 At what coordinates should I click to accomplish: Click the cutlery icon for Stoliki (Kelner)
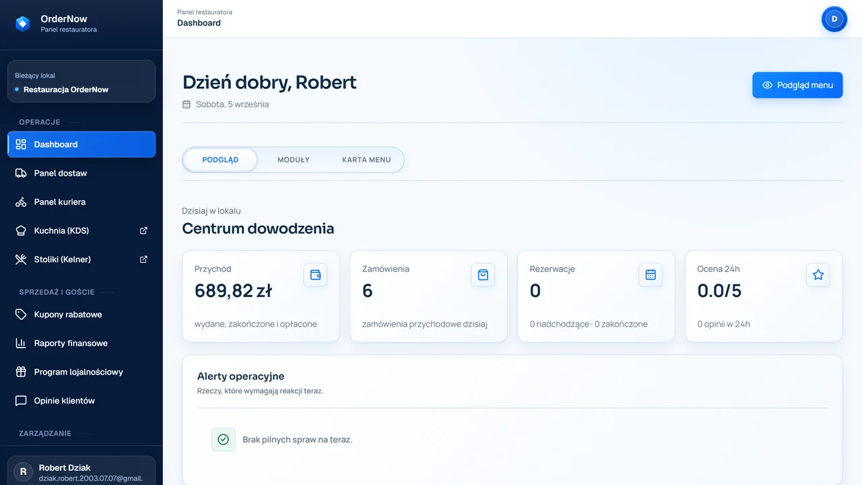pos(21,259)
